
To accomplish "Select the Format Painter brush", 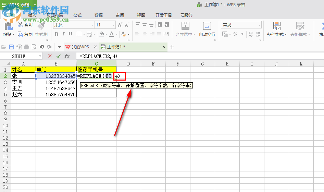I will [x=41, y=26].
